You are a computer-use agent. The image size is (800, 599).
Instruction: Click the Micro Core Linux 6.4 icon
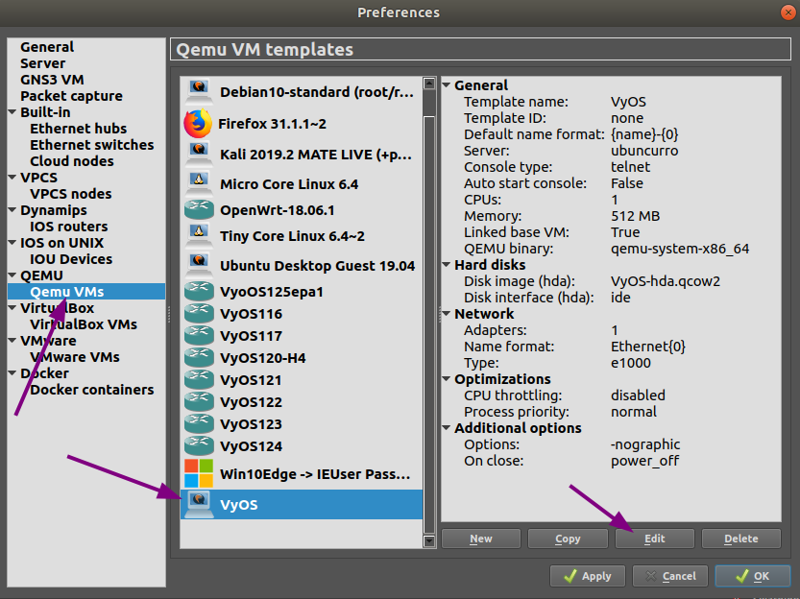[x=199, y=182]
